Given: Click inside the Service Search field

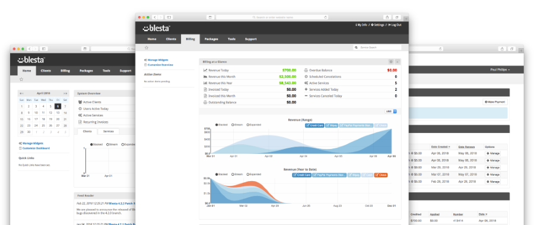Looking at the screenshot, I should [x=377, y=47].
